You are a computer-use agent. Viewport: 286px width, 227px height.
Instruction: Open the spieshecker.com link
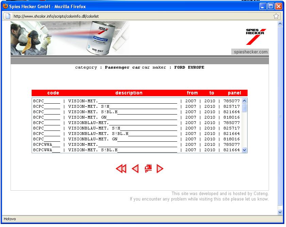[250, 52]
